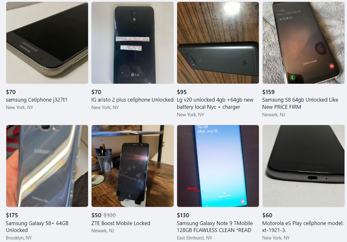347x242 pixels.
Task: Open the ZTE Boost Mobile phone image
Action: [x=133, y=166]
